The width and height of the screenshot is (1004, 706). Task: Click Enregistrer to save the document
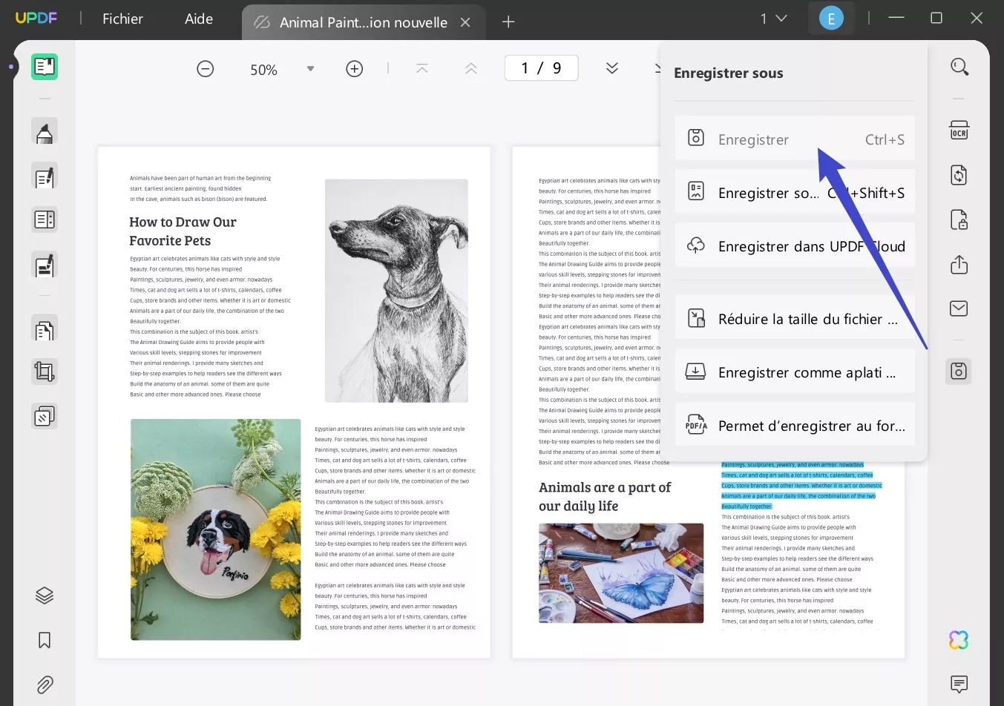(x=753, y=139)
